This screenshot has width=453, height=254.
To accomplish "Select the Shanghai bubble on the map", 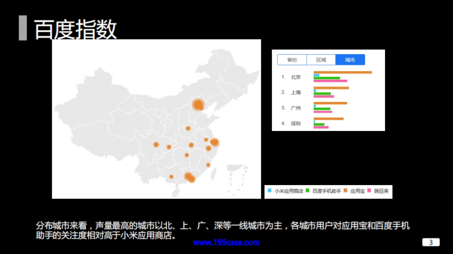I will (214, 142).
